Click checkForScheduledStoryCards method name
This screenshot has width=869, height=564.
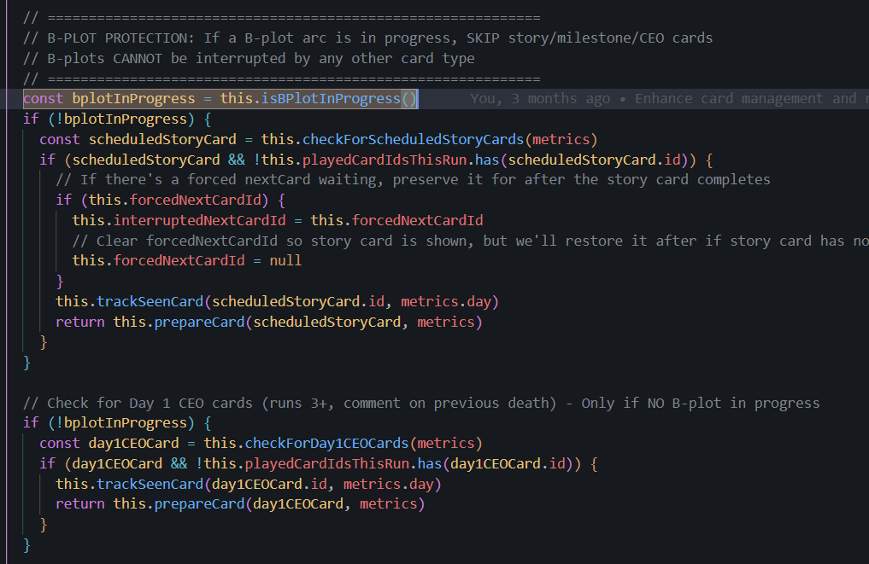coord(413,139)
